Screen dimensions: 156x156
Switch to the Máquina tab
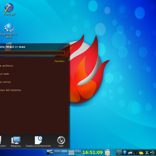pyautogui.click(x=16, y=142)
